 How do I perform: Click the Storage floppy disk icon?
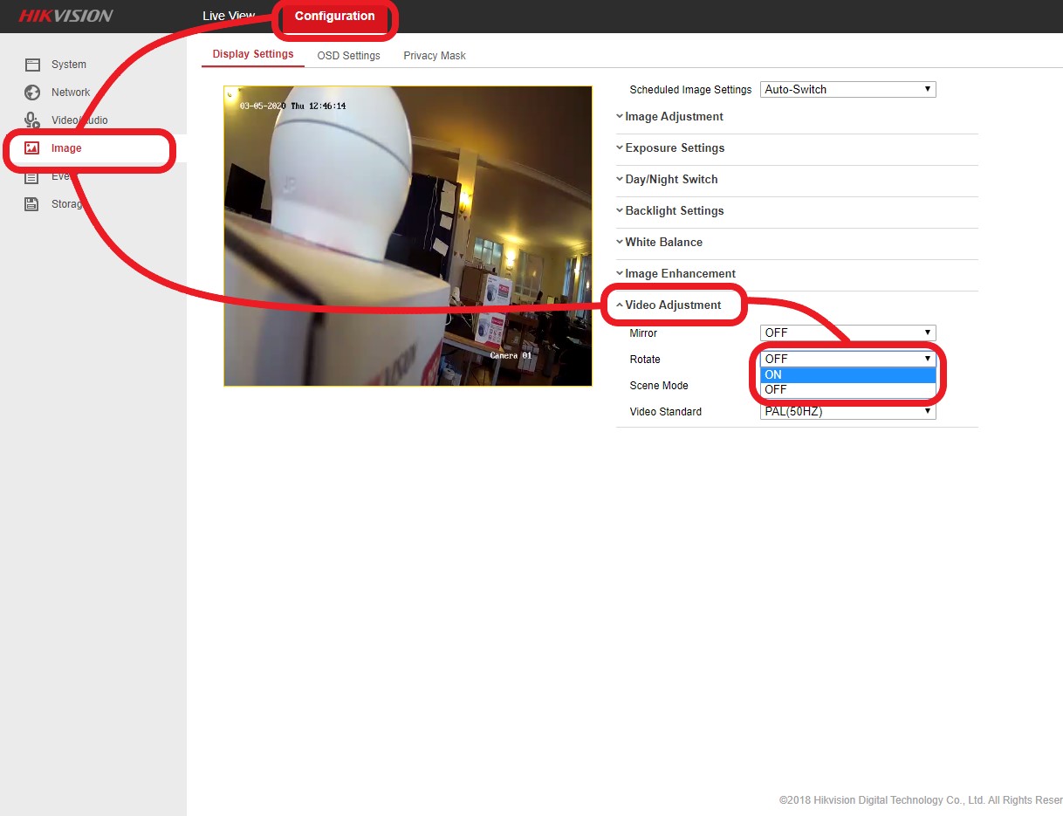(32, 204)
